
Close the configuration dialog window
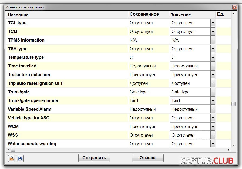pyautogui.click(x=234, y=8)
